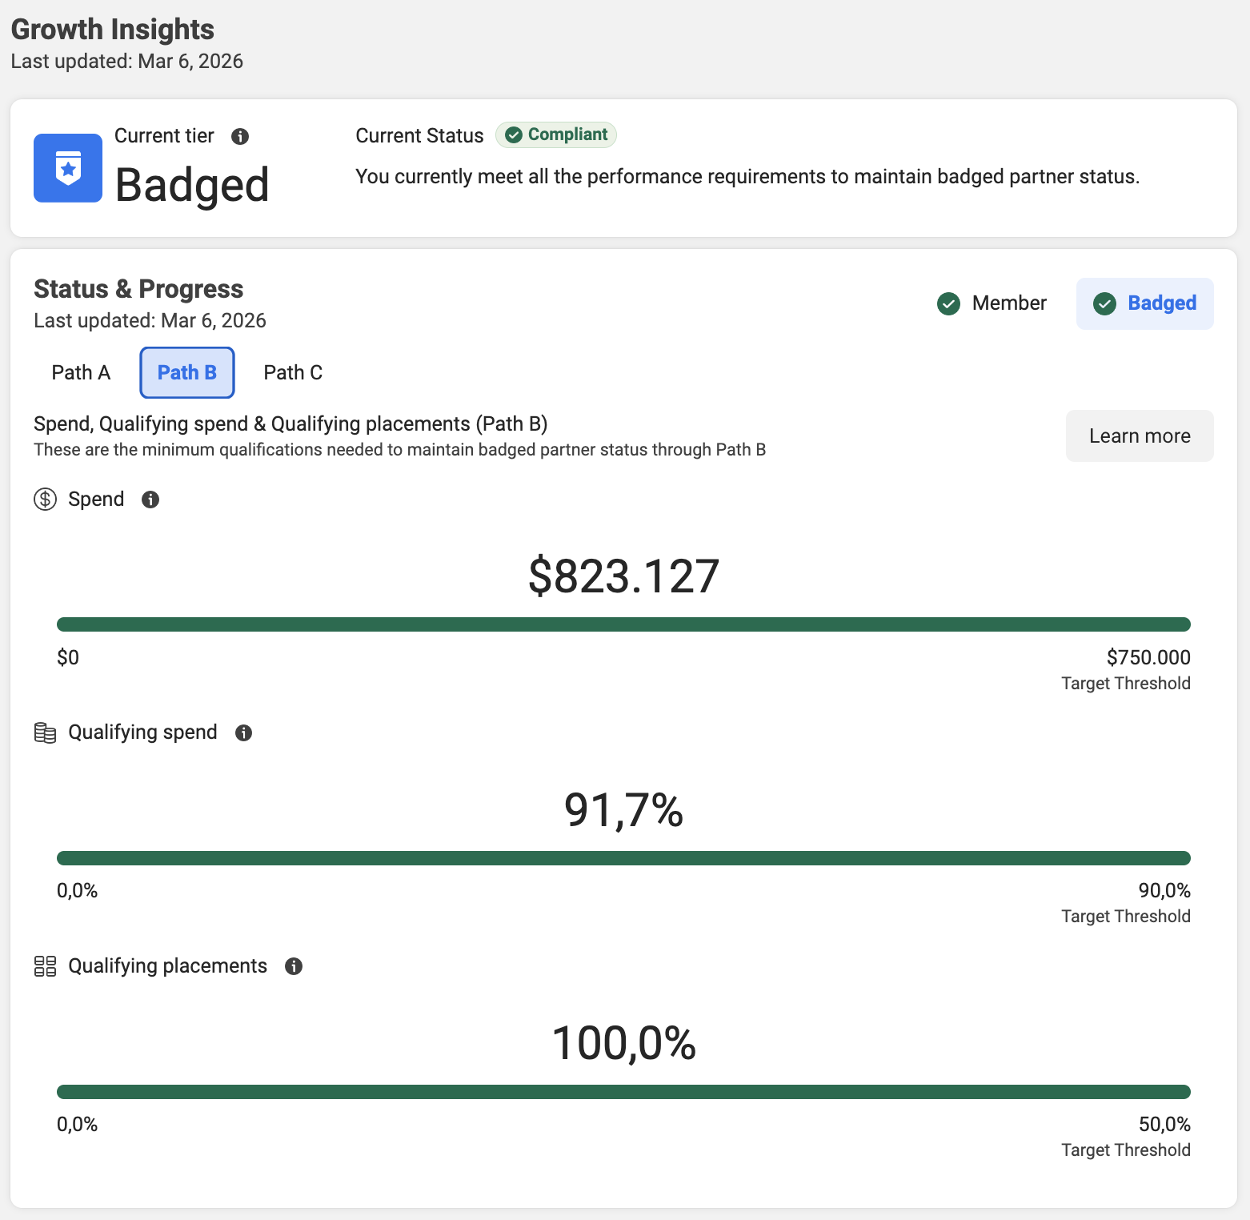Click the Spend info icon
Screen dimensions: 1250x1220
150,500
